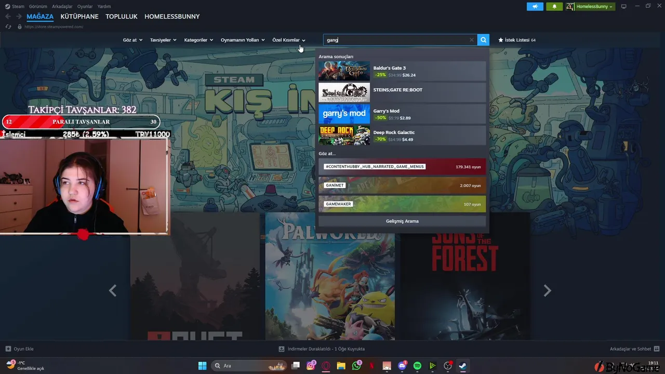Open the İstek Listesi link
This screenshot has width=665, height=374.
517,40
